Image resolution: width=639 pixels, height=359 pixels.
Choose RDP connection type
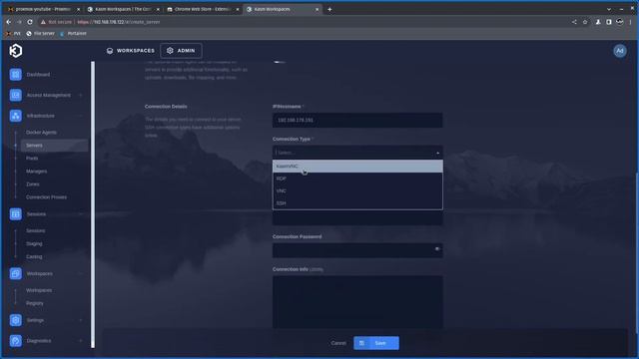357,179
